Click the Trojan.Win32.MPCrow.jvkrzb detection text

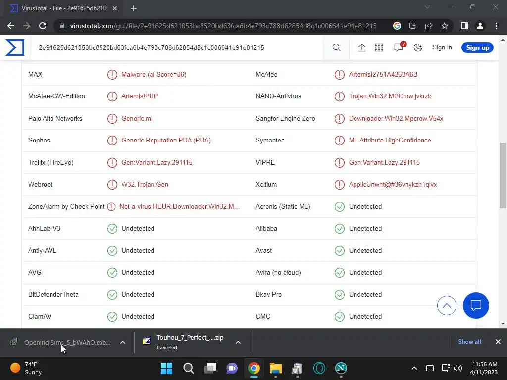tap(390, 96)
